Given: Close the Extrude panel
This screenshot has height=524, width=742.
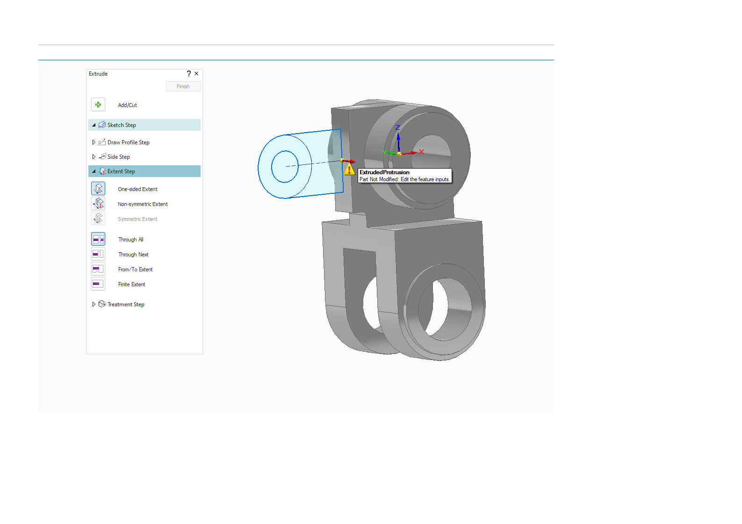Looking at the screenshot, I should click(196, 74).
